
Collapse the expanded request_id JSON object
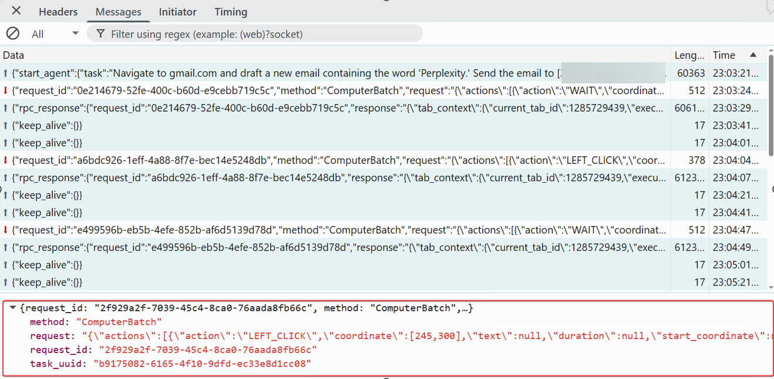click(x=13, y=307)
